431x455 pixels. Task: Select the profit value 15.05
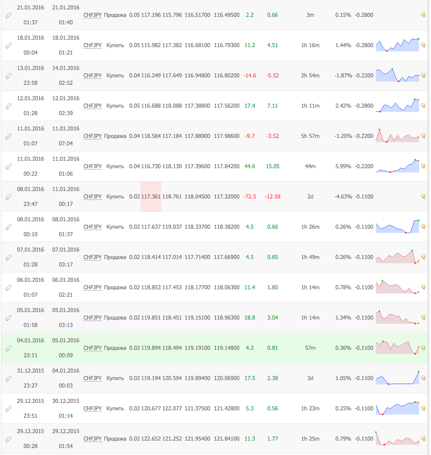273,166
